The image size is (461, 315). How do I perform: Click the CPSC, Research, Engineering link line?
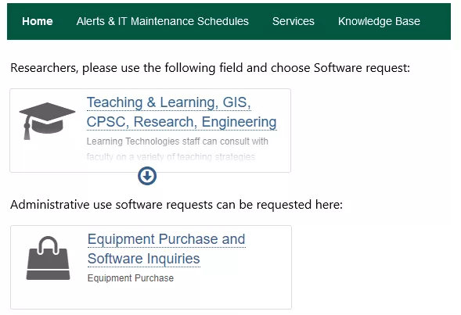[x=182, y=122]
